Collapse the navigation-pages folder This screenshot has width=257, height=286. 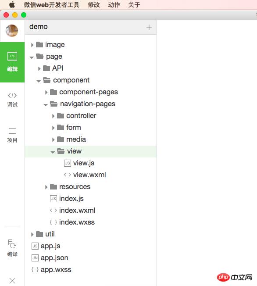[46, 105]
